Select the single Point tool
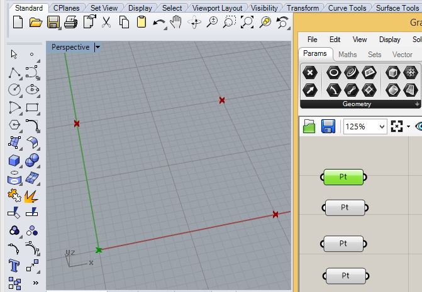 pos(31,54)
